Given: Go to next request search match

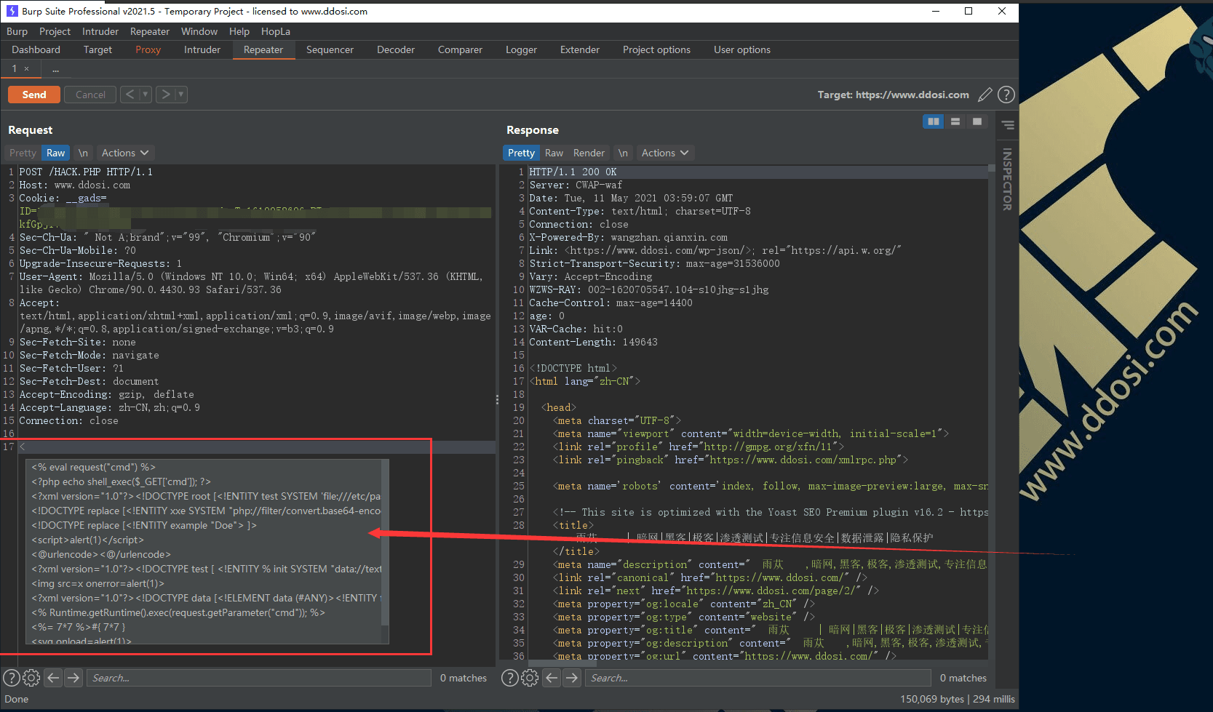Looking at the screenshot, I should click(x=73, y=678).
